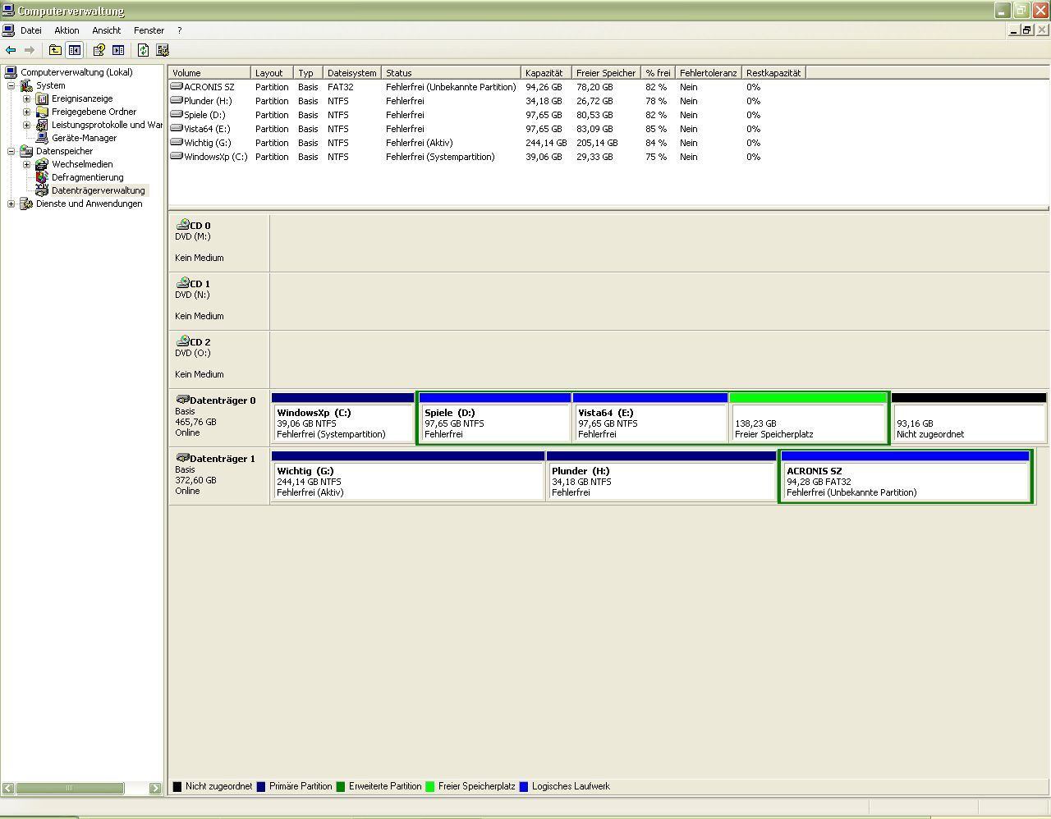Click the disk settings toolbar icon
This screenshot has height=819, width=1051.
coord(162,50)
